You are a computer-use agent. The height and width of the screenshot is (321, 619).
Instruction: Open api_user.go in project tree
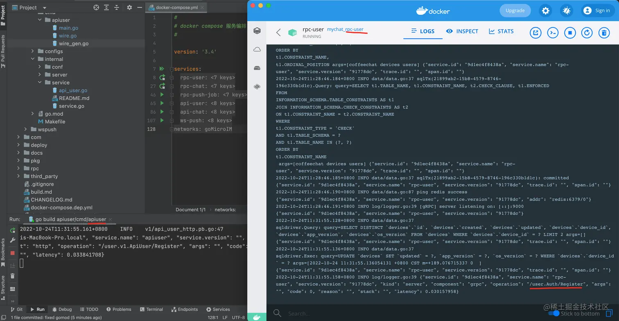coord(73,90)
